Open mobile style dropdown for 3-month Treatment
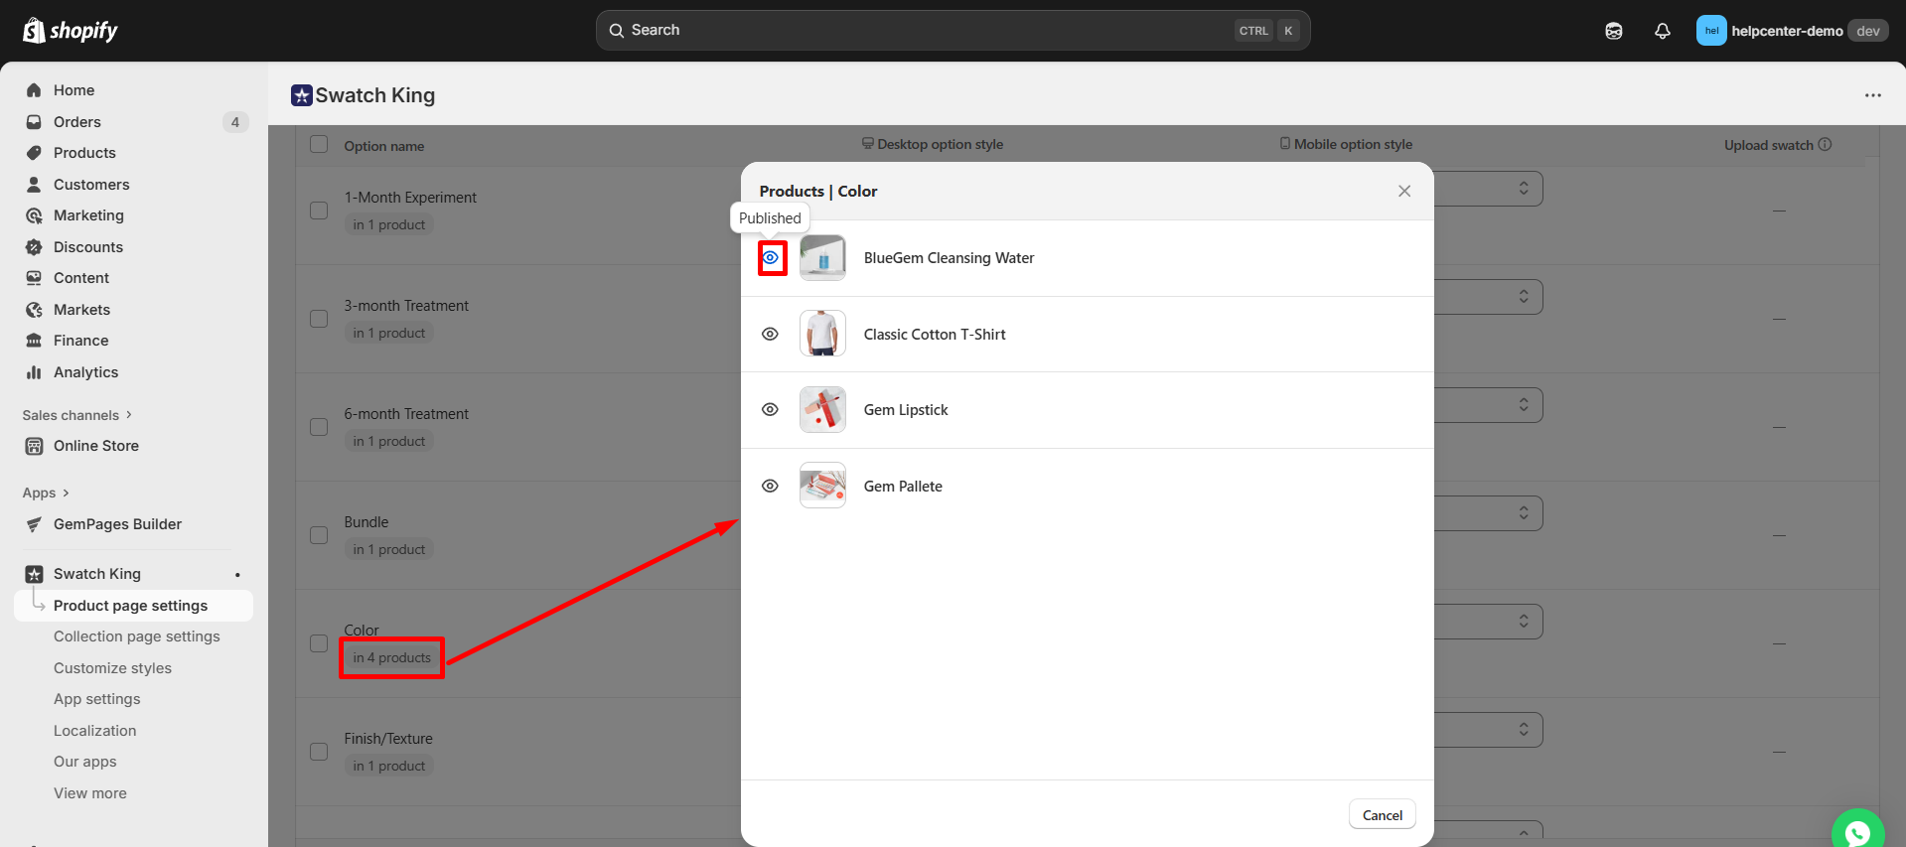This screenshot has width=1906, height=847. click(x=1488, y=297)
